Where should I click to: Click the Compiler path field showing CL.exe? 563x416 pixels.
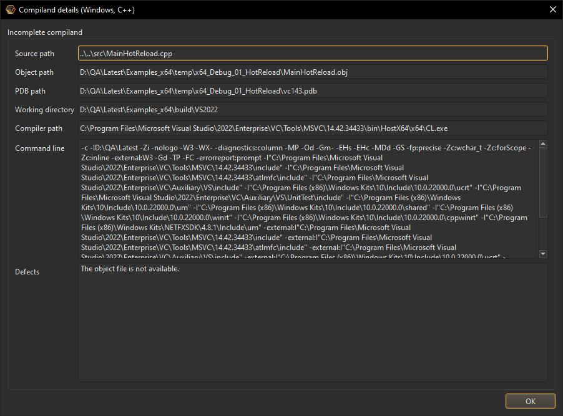point(313,128)
